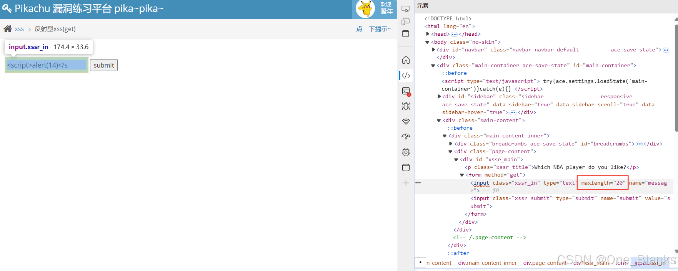The height and width of the screenshot is (271, 678).
Task: Expand the breadcrumbs div node
Action: coord(451,144)
